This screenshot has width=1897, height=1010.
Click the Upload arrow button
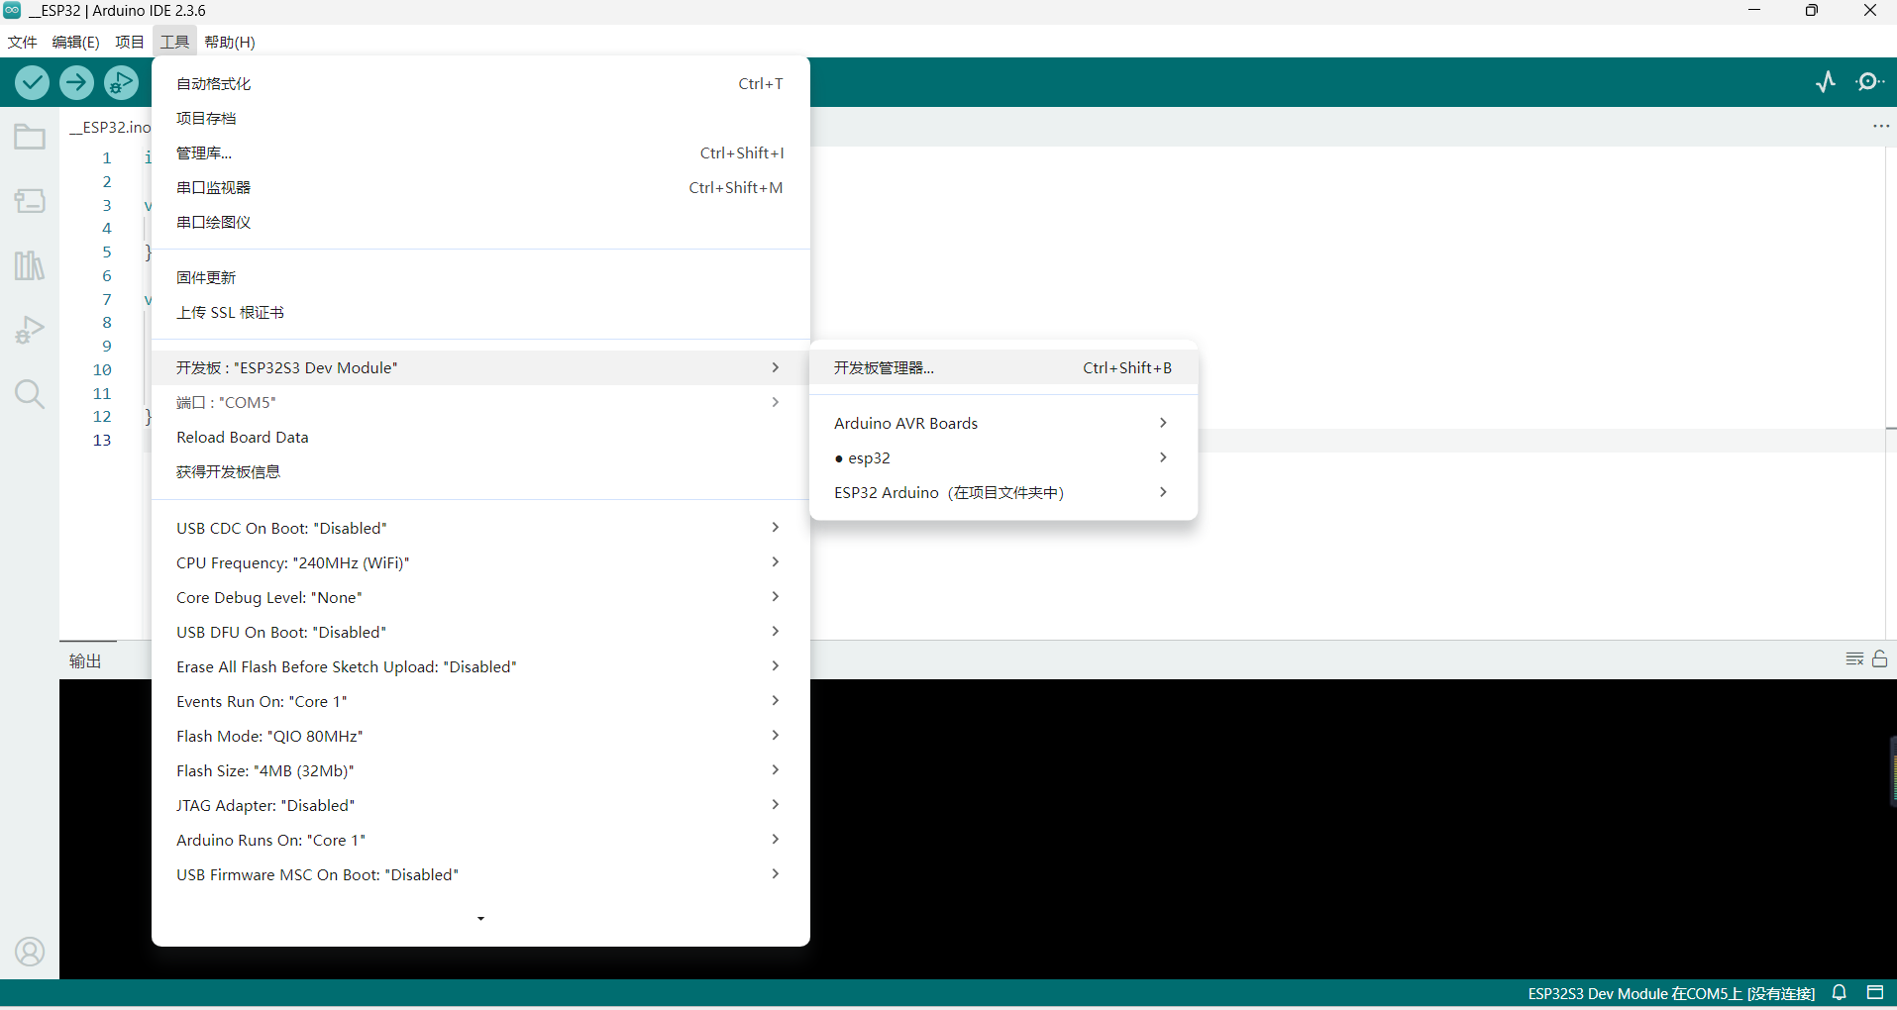click(76, 82)
